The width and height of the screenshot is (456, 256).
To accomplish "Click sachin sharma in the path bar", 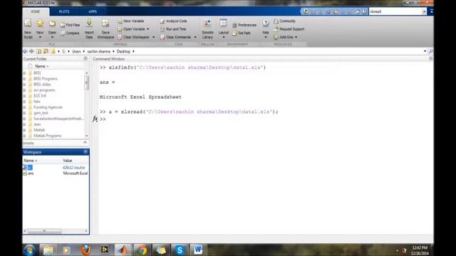I will pos(99,51).
